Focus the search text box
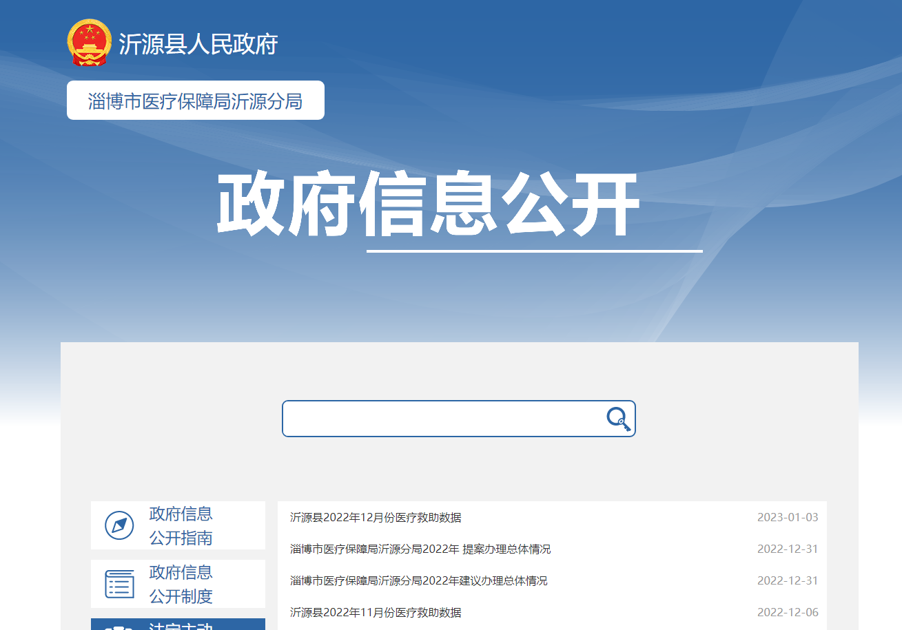Image resolution: width=902 pixels, height=630 pixels. pos(441,419)
